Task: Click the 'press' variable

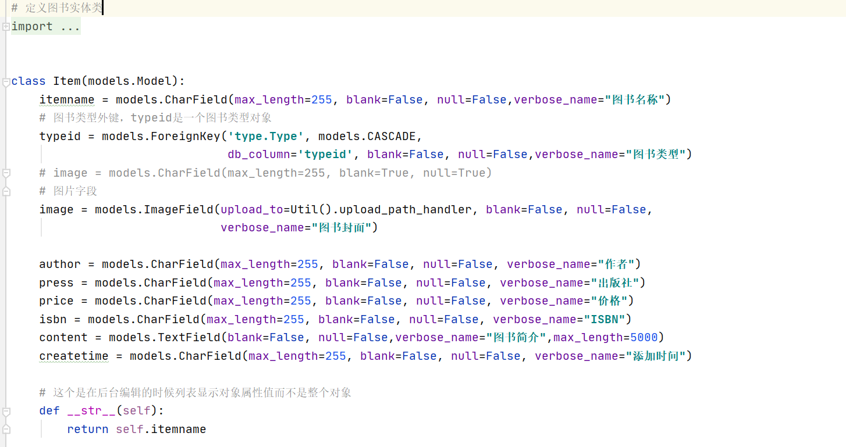Action: point(56,283)
